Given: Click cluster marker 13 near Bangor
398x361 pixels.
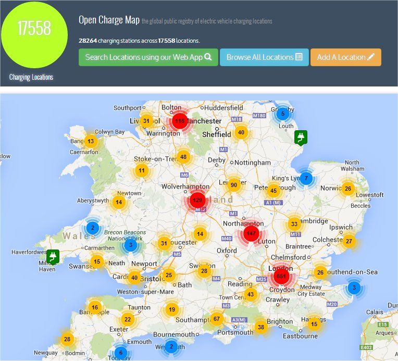Looking at the screenshot, I should point(91,141).
